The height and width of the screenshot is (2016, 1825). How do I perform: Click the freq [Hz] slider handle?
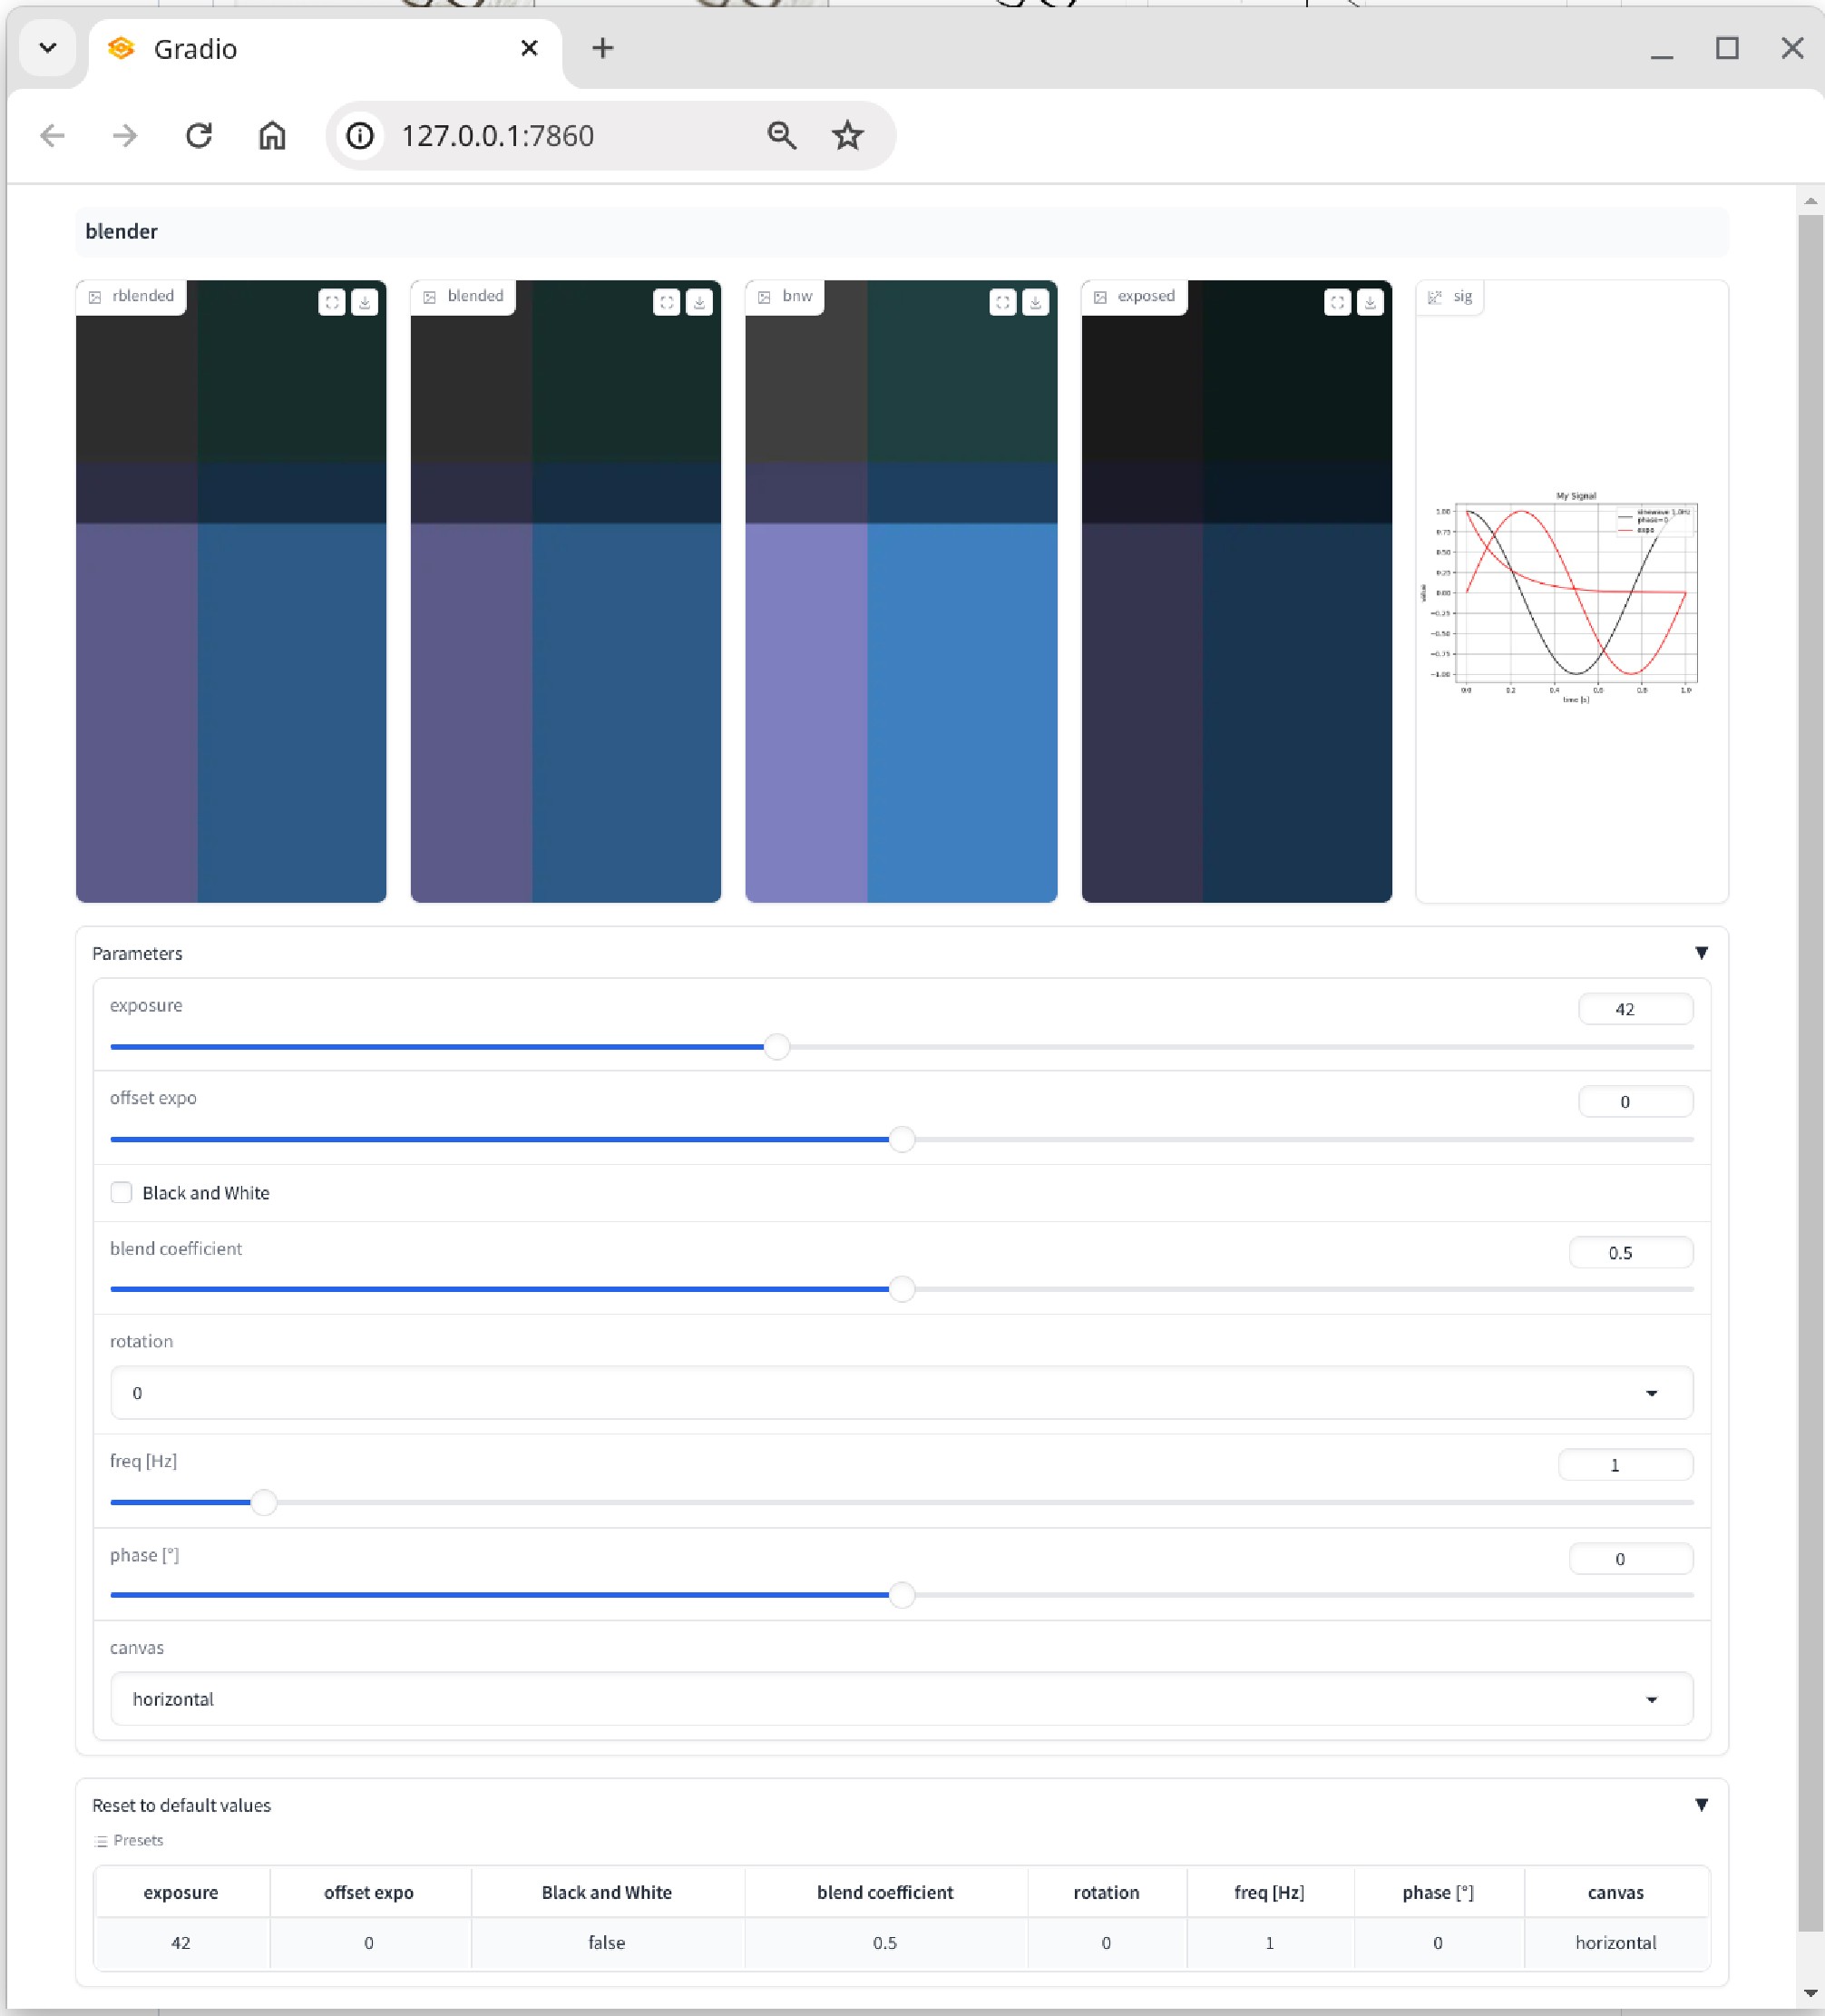[264, 1502]
